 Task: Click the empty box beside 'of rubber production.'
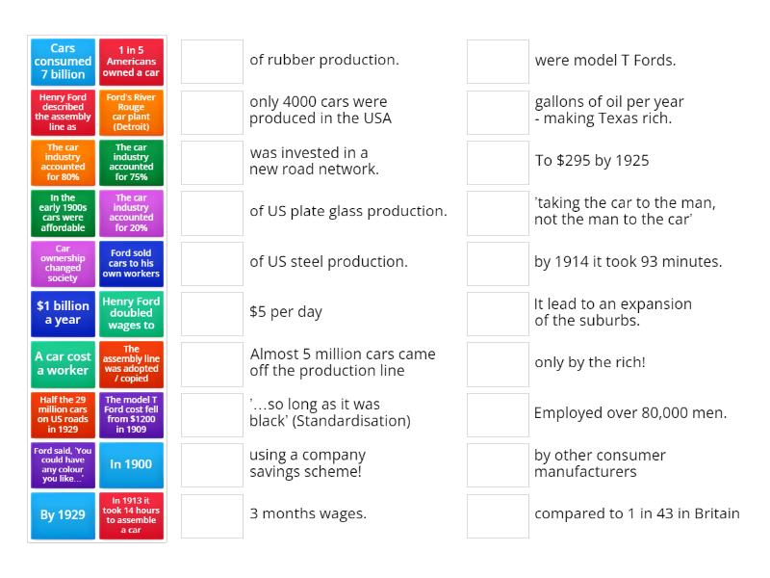point(212,62)
